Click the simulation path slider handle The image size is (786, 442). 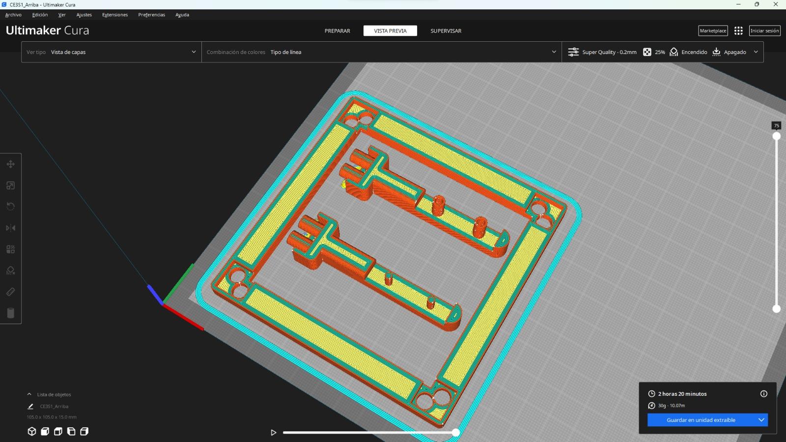pos(456,433)
